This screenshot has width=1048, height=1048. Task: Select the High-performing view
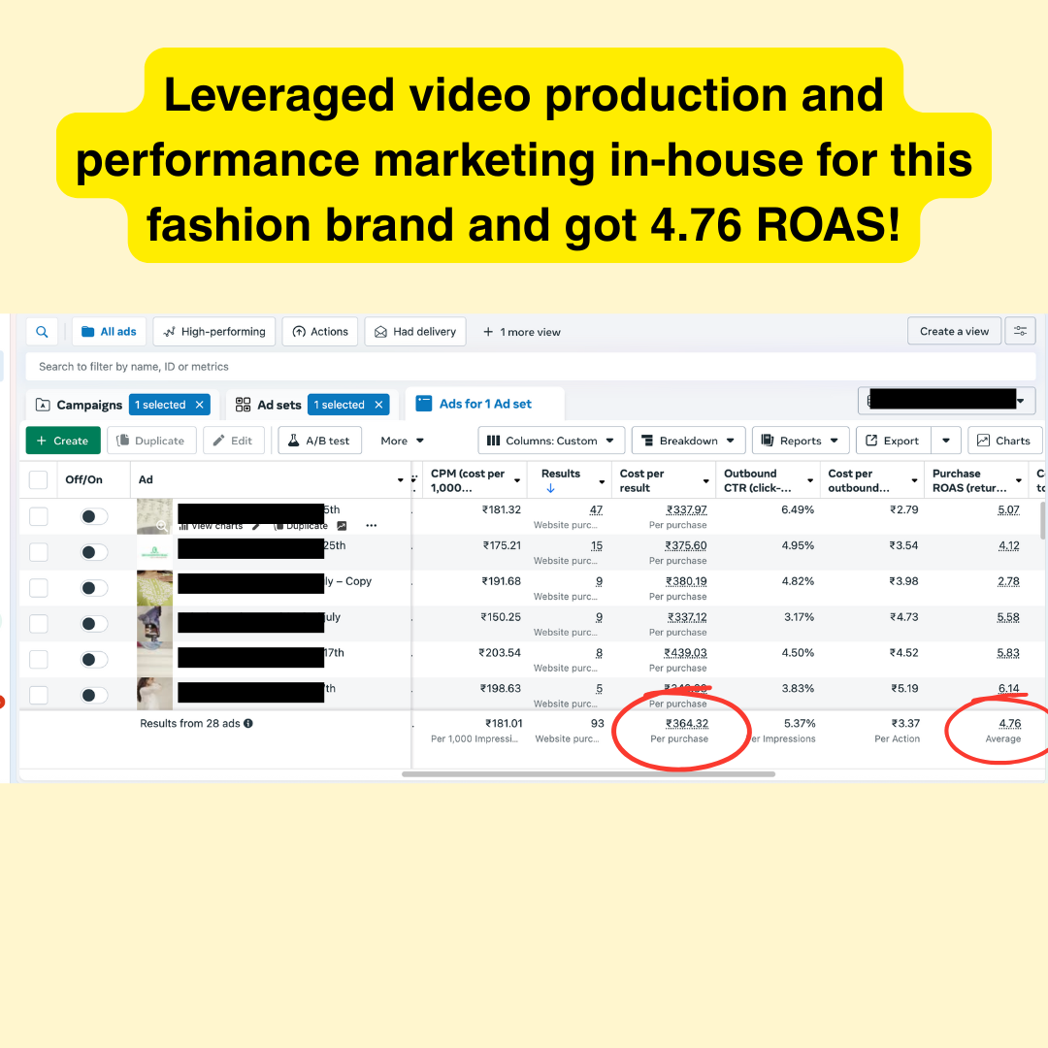click(x=213, y=332)
